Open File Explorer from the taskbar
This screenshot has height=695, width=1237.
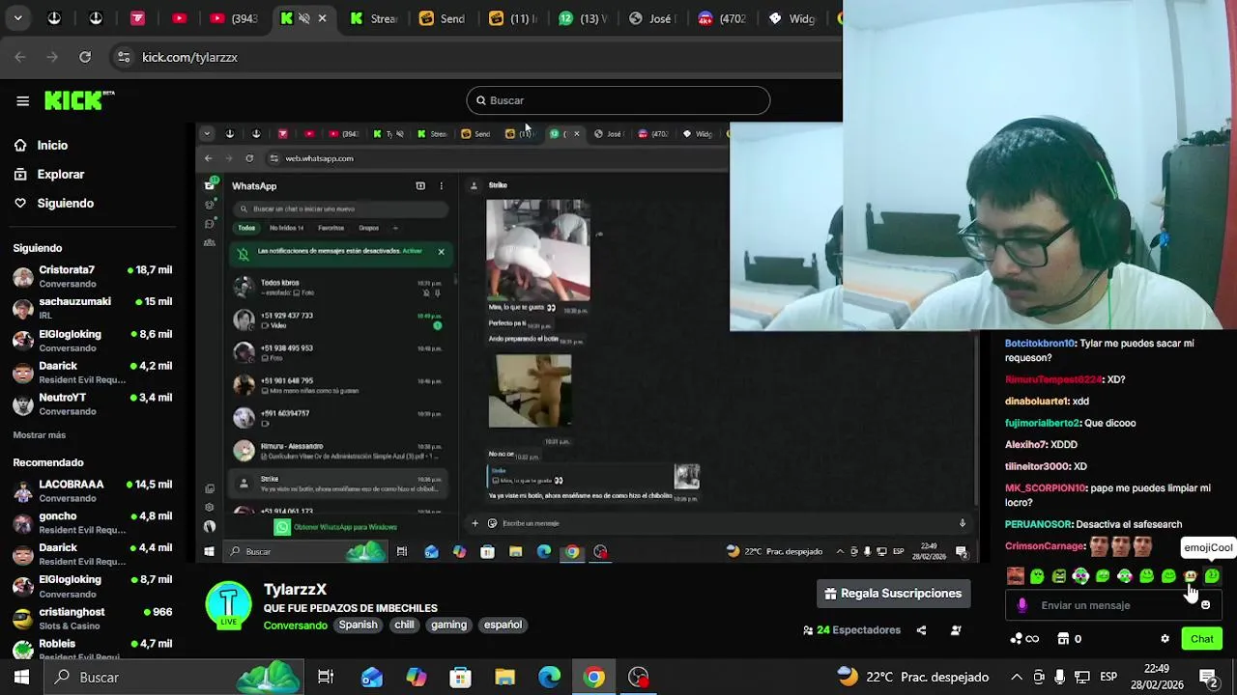coord(505,678)
